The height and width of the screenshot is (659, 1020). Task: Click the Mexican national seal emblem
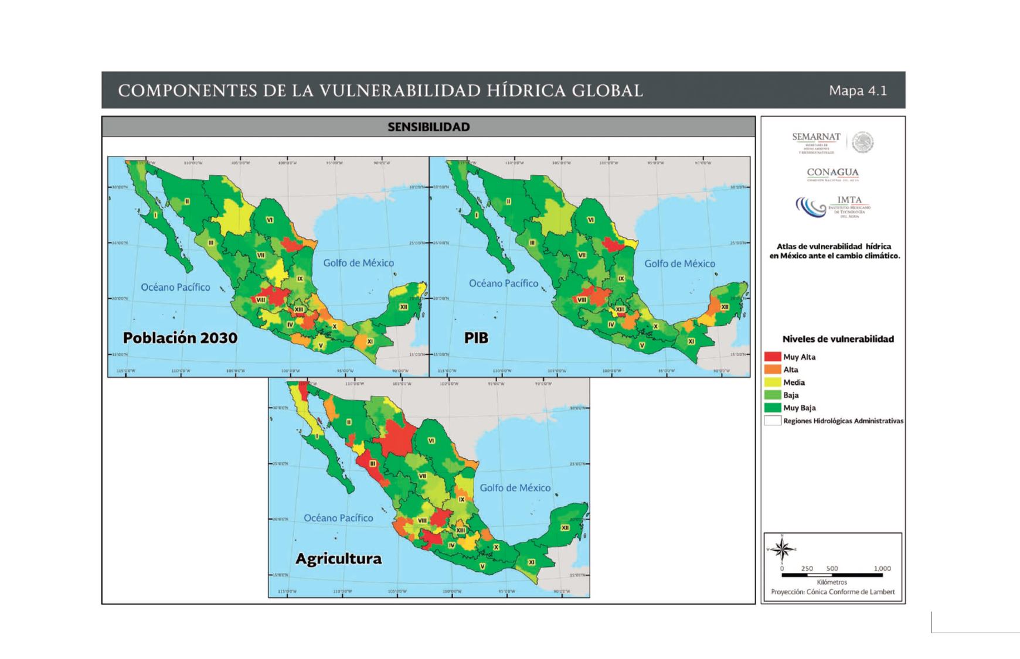[x=862, y=142]
